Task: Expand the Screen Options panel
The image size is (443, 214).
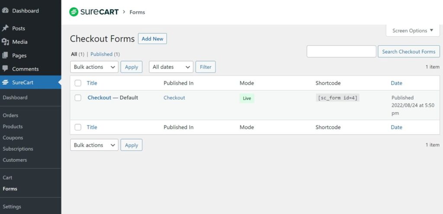Action: (x=413, y=31)
